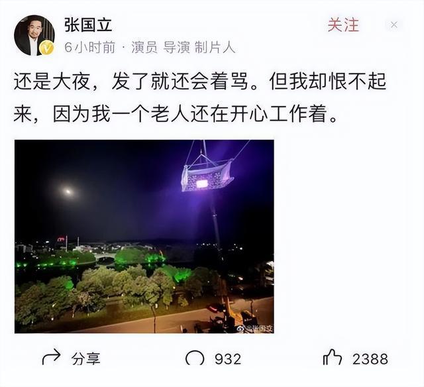Open the 演员 导演 制片人 description
This screenshot has width=424, height=387.
tap(183, 47)
